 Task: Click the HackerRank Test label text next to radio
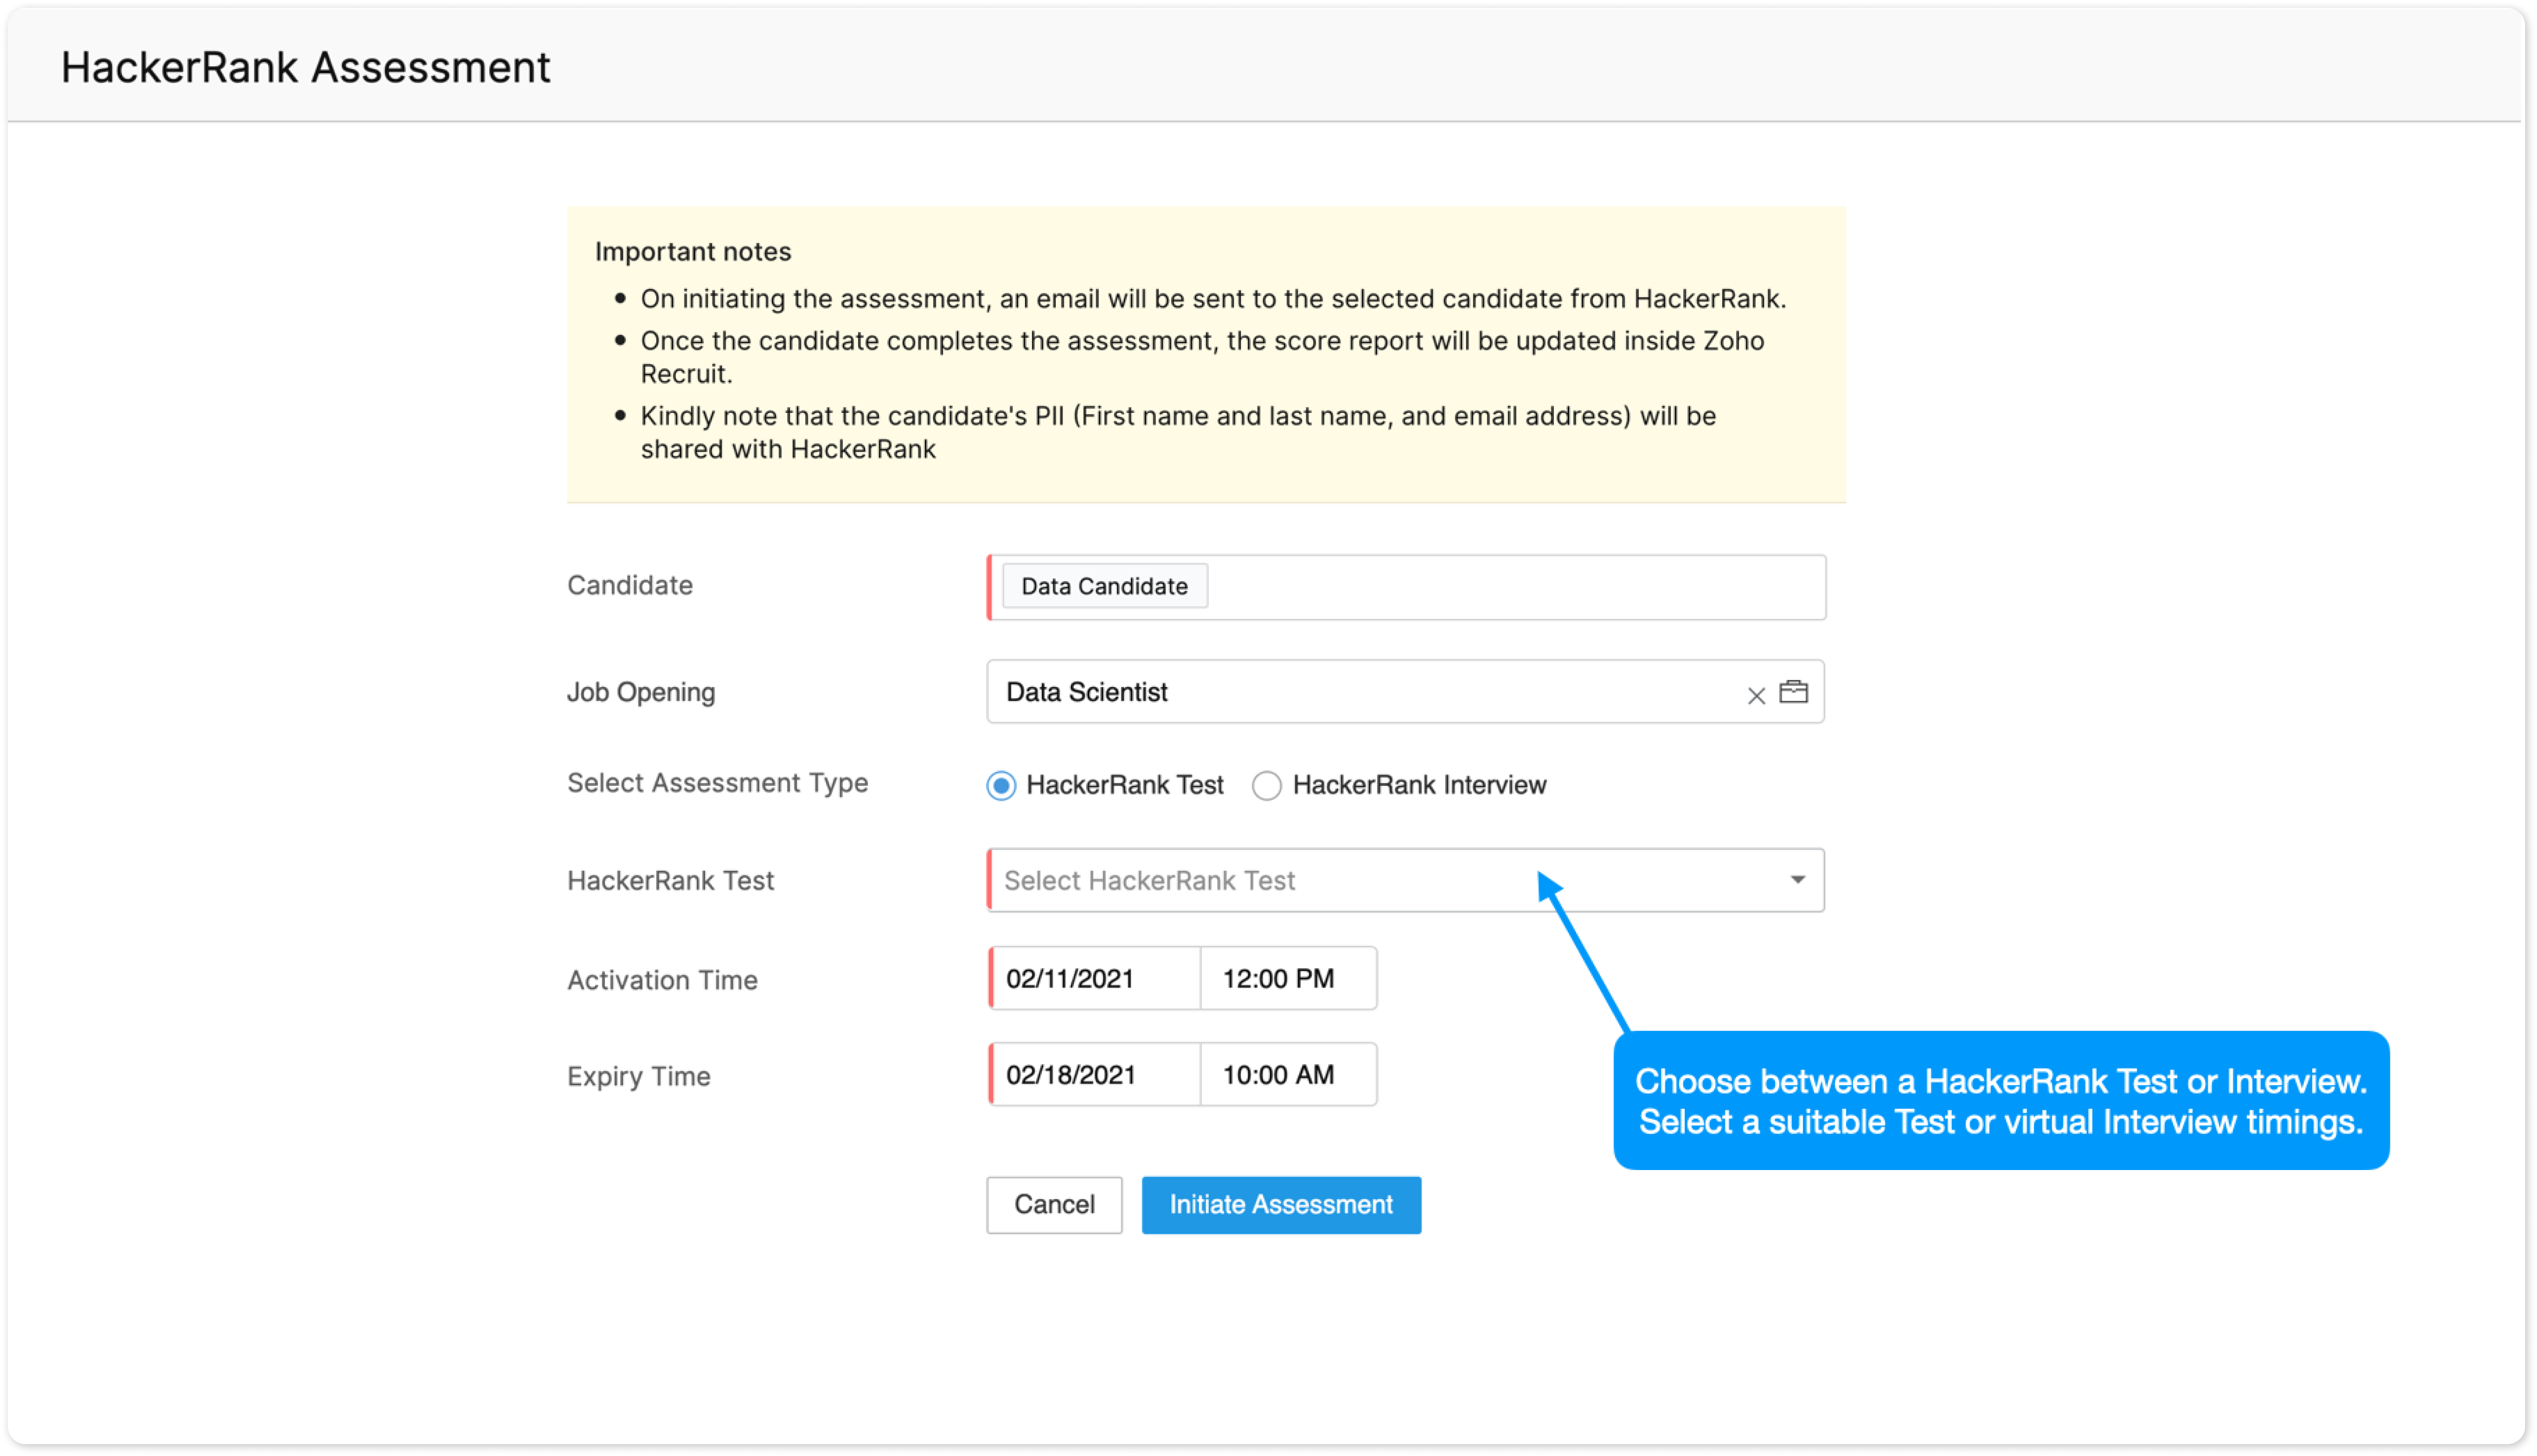(1124, 786)
